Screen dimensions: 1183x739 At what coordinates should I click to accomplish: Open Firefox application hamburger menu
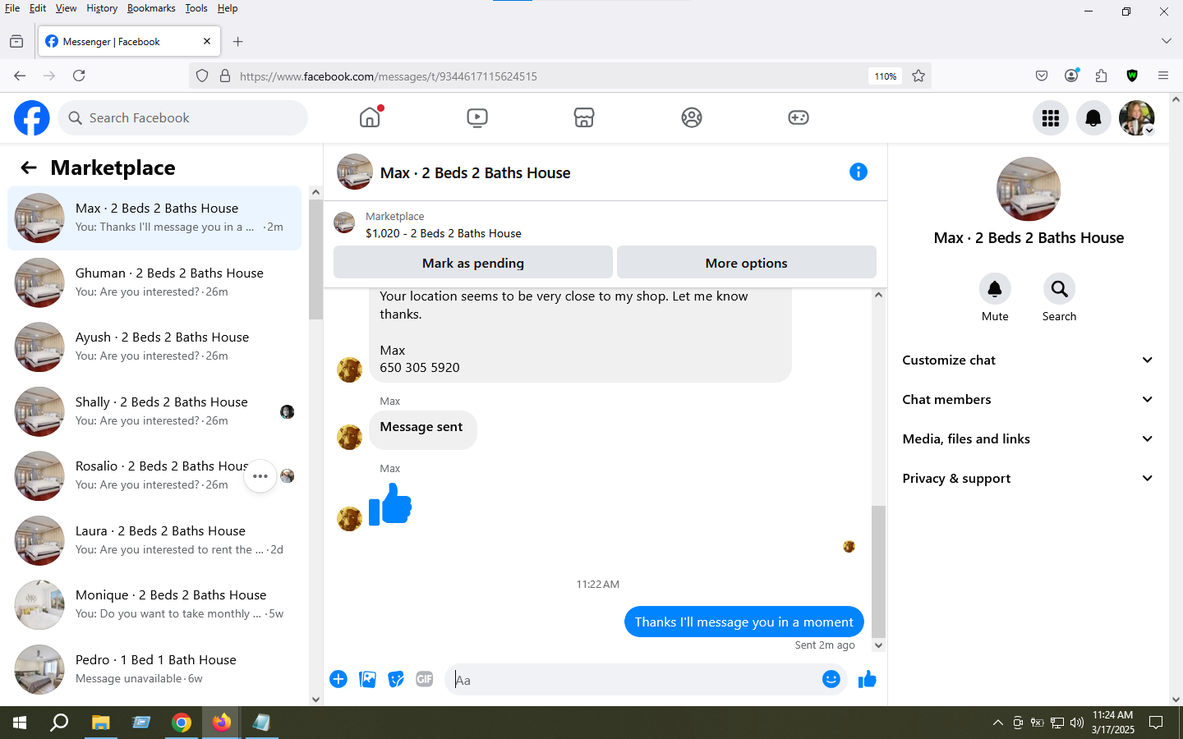[1163, 76]
